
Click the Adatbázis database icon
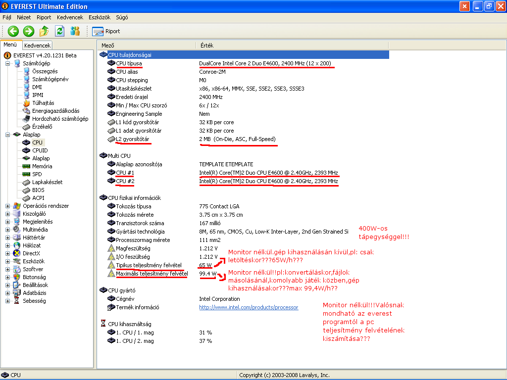(17, 293)
